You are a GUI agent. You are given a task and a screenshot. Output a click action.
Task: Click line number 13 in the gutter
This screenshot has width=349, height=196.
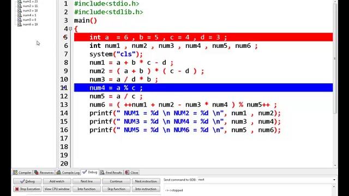pos(64,105)
